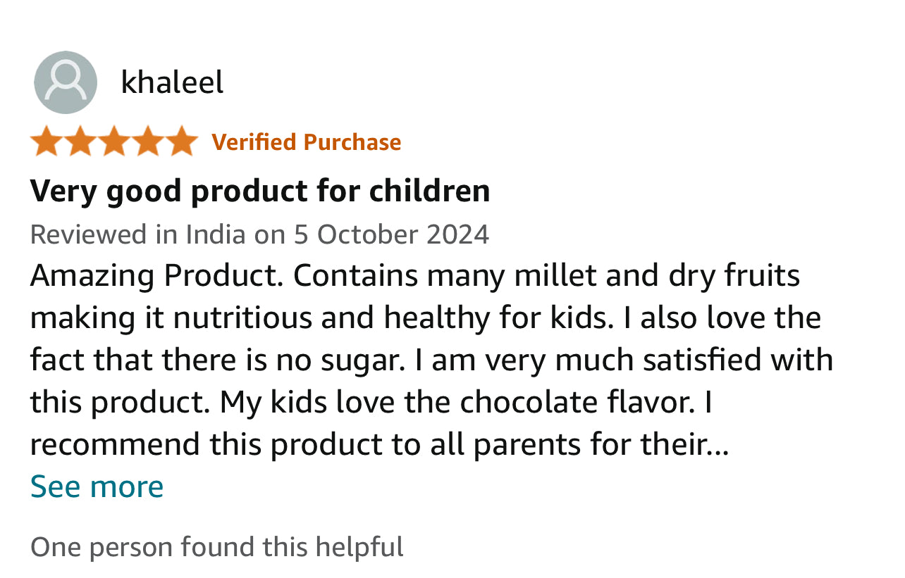Click the first orange rating star

tap(47, 142)
